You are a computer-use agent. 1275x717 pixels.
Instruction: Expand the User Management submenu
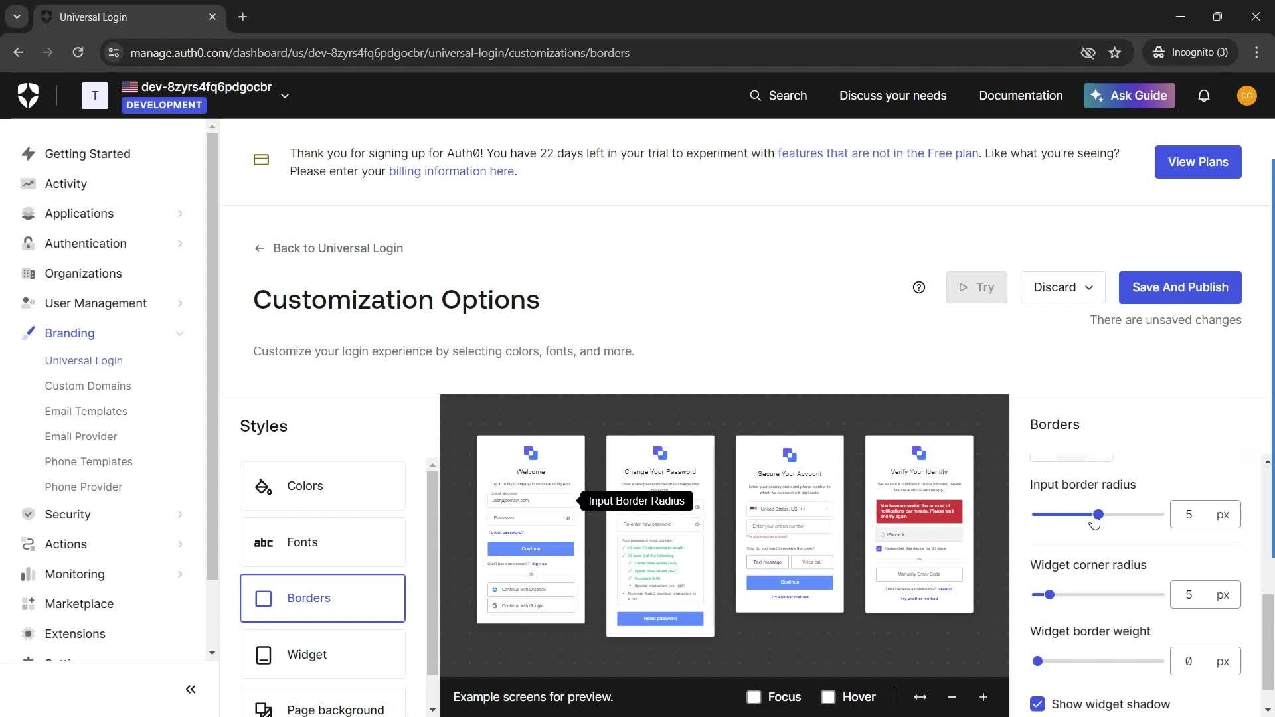pos(180,303)
